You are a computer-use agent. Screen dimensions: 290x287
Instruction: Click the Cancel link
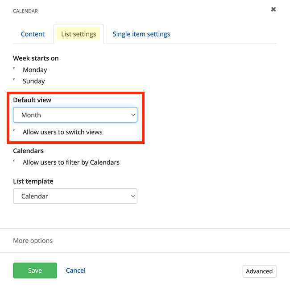[x=75, y=271]
